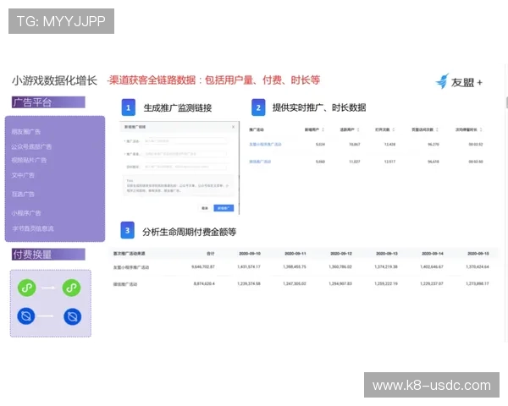This screenshot has height=406, width=508.
Task: Click the 2020-09-10 date column header
Action: click(250, 254)
